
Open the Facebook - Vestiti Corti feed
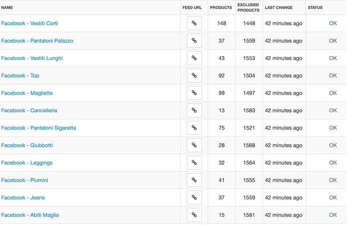[29, 23]
